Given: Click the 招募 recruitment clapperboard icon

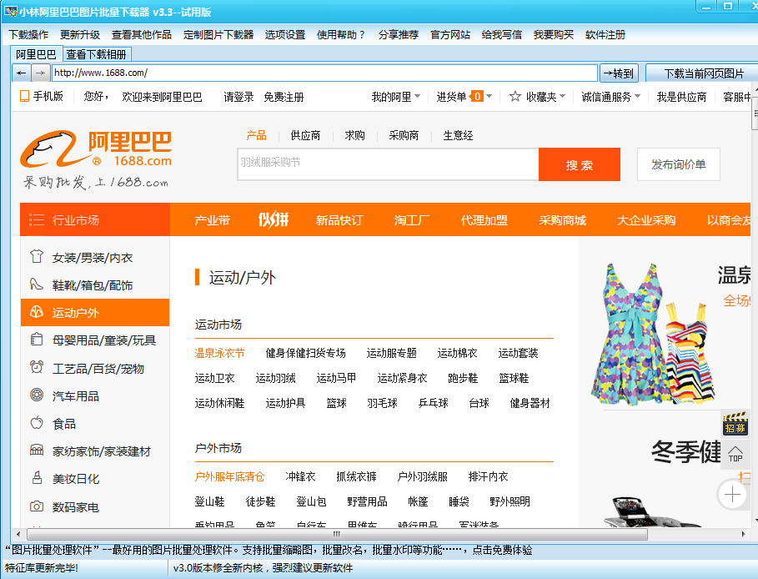Looking at the screenshot, I should point(735,423).
